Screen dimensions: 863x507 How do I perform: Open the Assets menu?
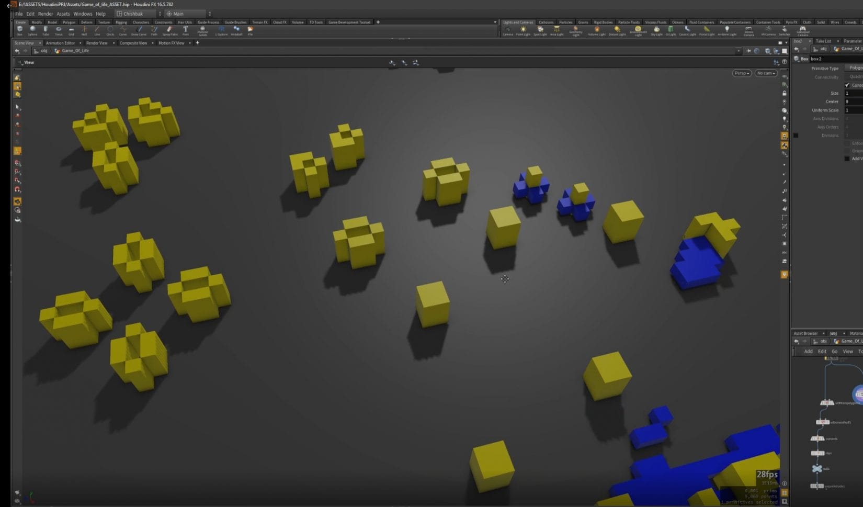63,14
